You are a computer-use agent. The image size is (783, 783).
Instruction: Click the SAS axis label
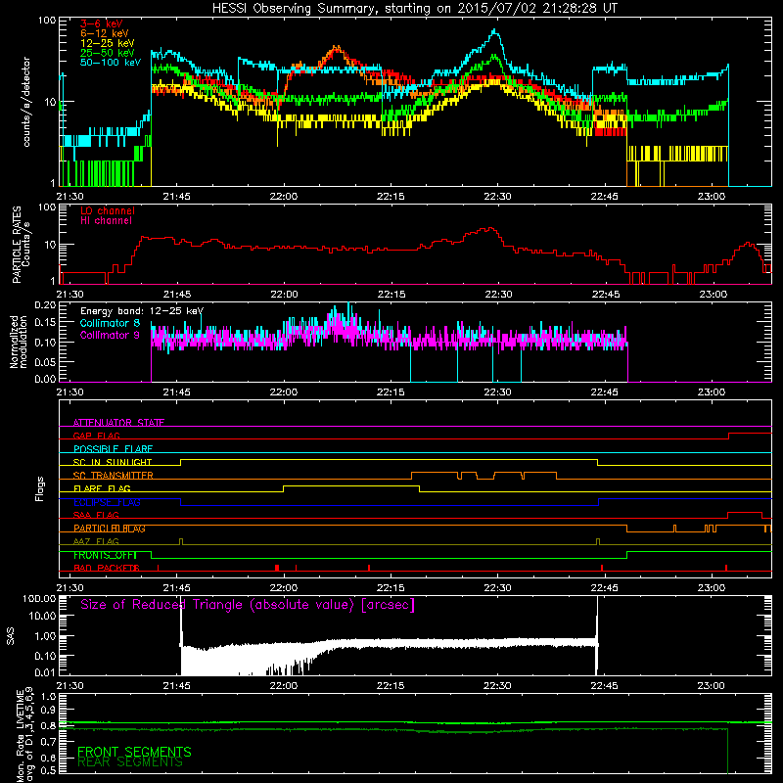pyautogui.click(x=10, y=635)
